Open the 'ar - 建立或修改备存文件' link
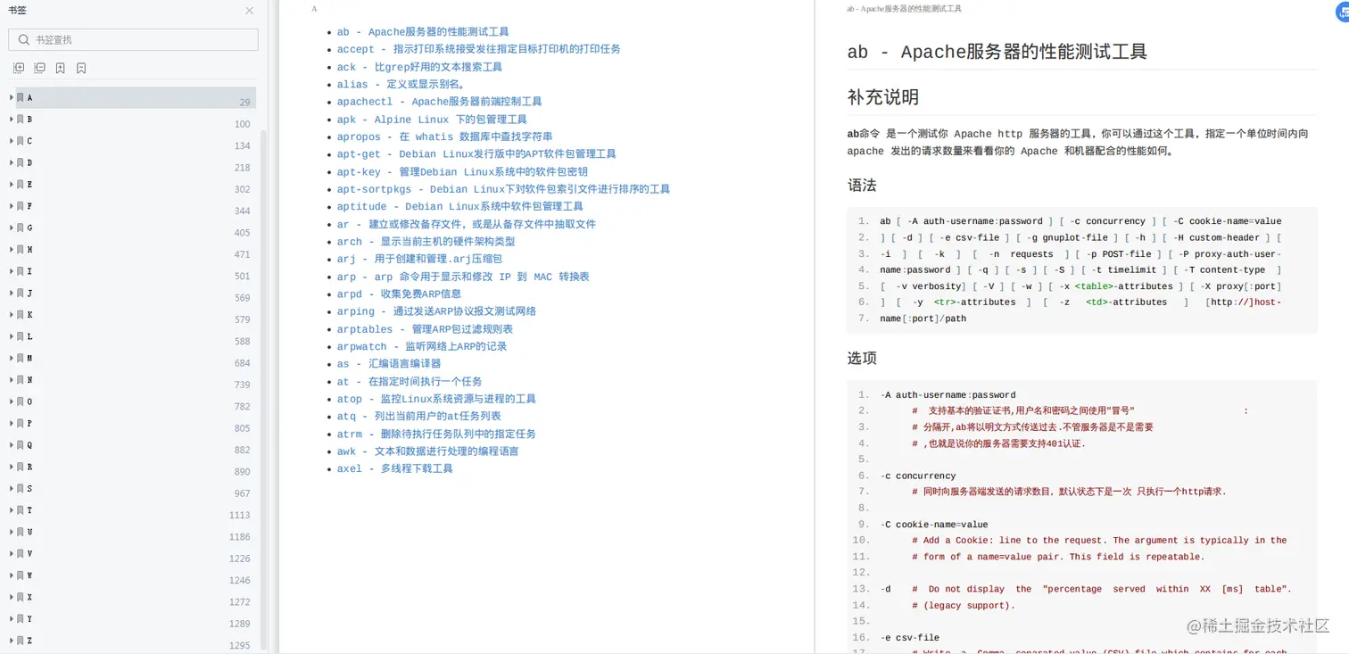The width and height of the screenshot is (1349, 654). point(466,224)
